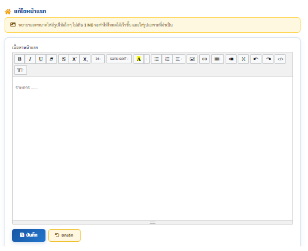Image resolution: width=308 pixels, height=251 pixels.
Task: Apply subscript formatting
Action: coord(85,59)
